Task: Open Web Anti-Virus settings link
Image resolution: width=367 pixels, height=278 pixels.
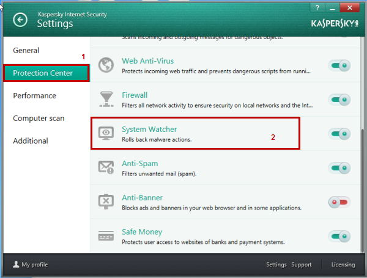Action: click(x=147, y=60)
